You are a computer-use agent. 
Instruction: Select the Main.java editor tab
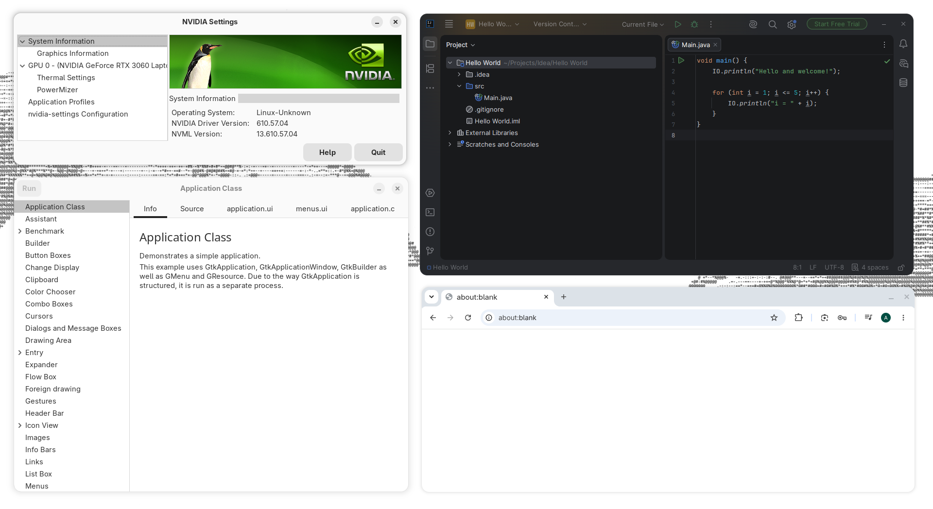click(x=693, y=45)
